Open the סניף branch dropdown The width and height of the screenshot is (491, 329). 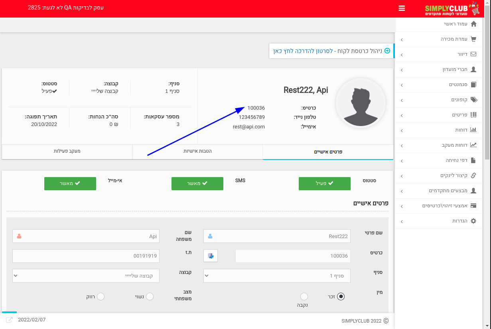[277, 276]
